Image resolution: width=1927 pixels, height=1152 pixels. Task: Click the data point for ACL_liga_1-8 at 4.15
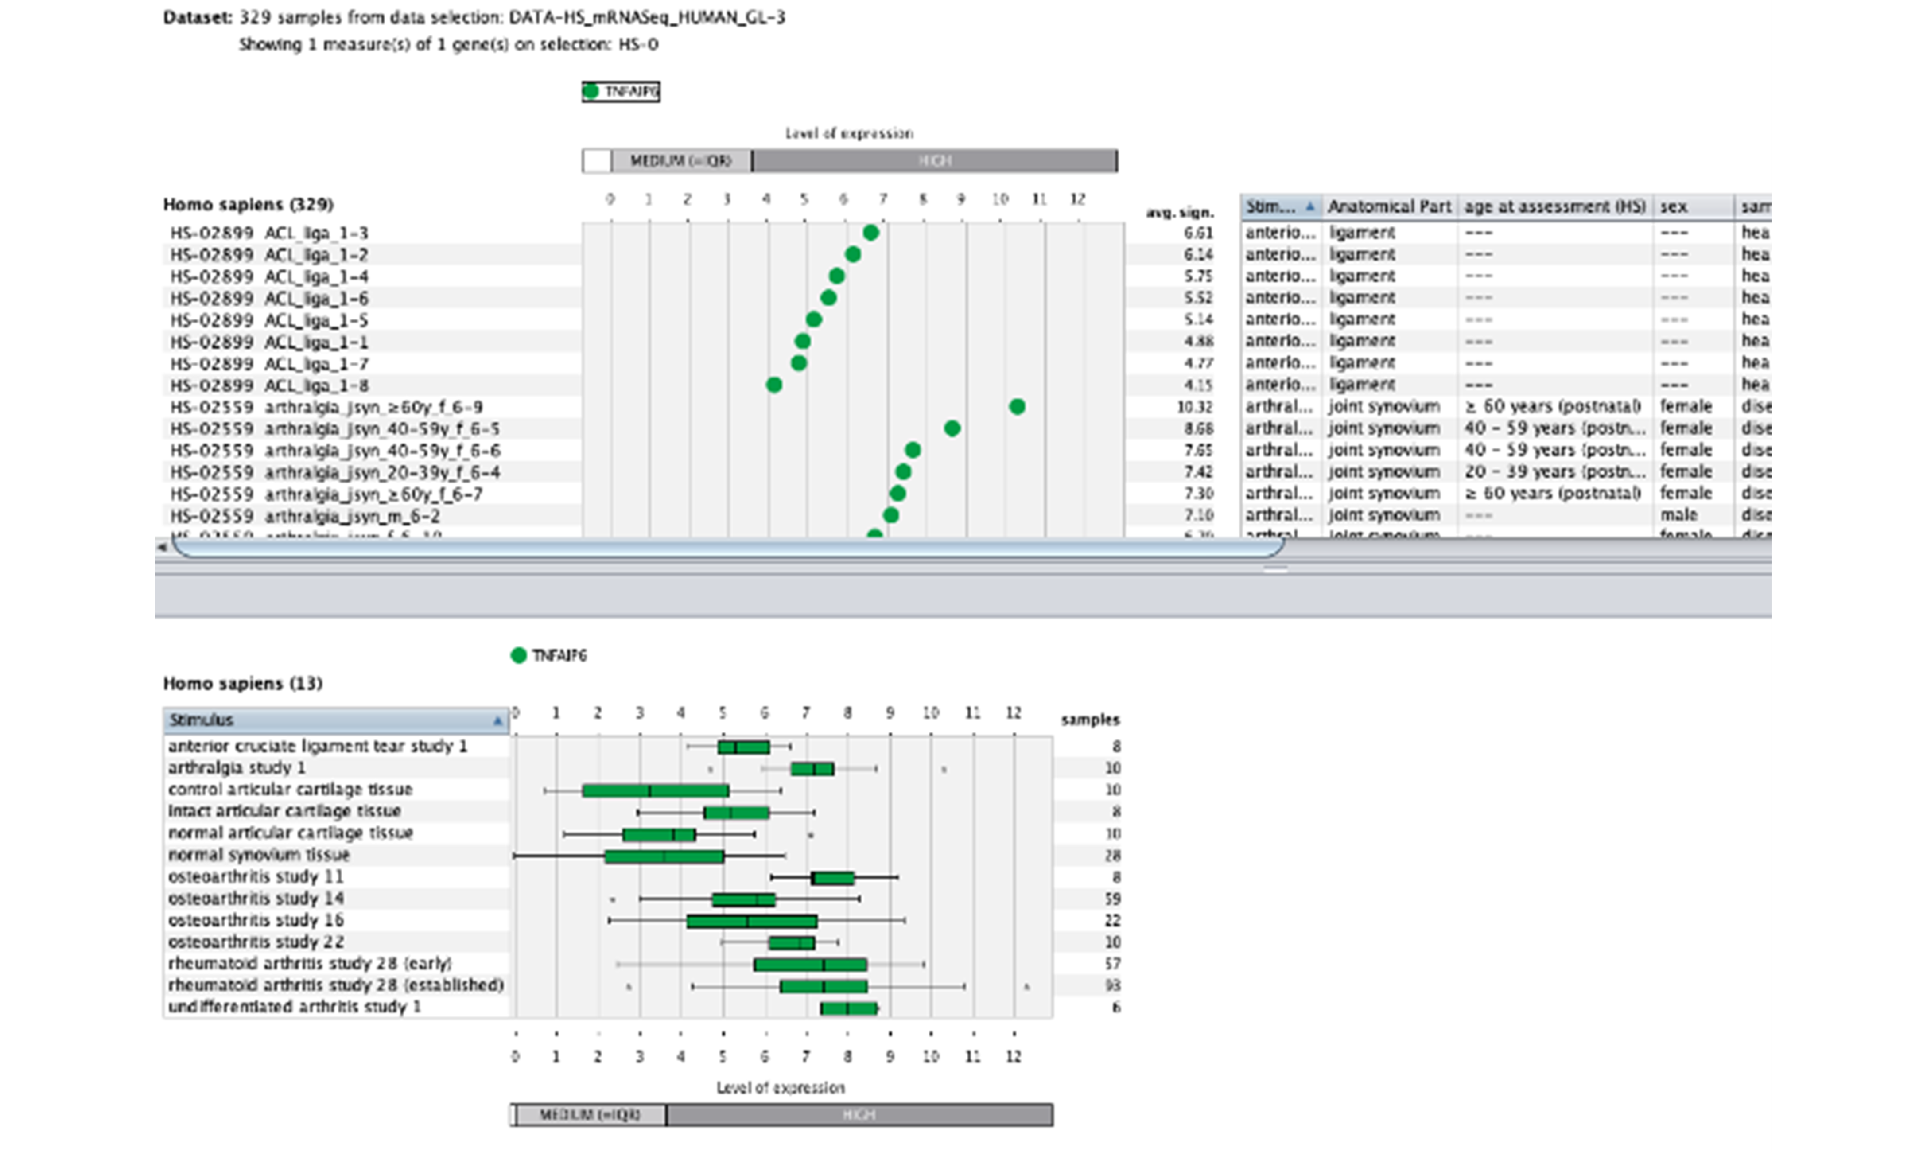click(x=774, y=384)
